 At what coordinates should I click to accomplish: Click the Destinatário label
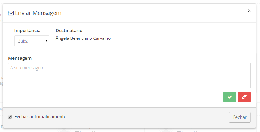[x=69, y=31]
